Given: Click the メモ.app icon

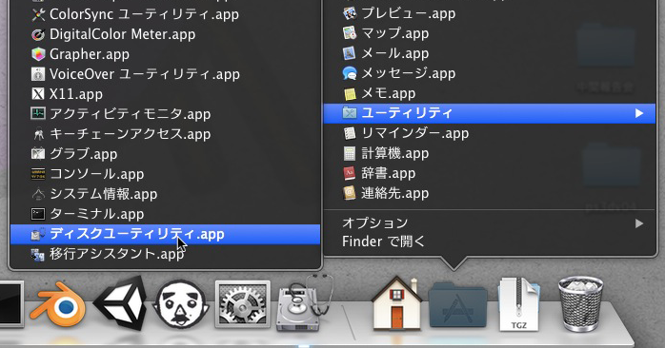Looking at the screenshot, I should [350, 93].
